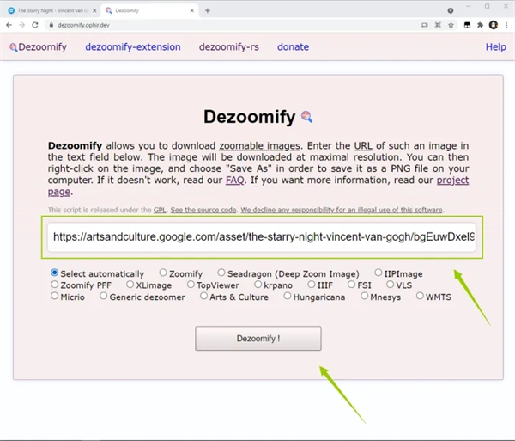Click the underlined 'URL' abbreviation

pos(363,145)
